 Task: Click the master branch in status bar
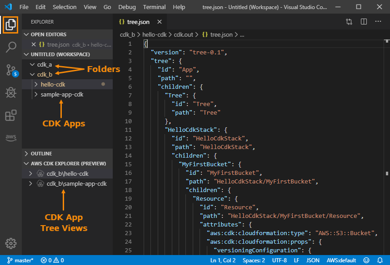[x=19, y=260]
